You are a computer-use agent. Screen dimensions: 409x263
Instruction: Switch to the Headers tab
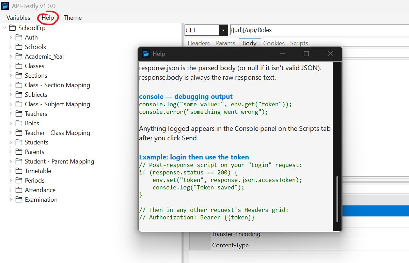point(199,43)
